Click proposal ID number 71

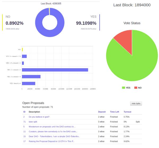tap(24, 122)
